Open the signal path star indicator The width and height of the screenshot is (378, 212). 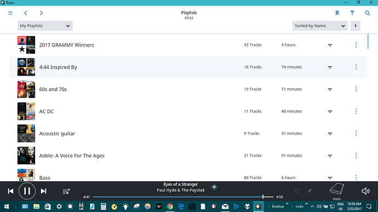pos(214,187)
